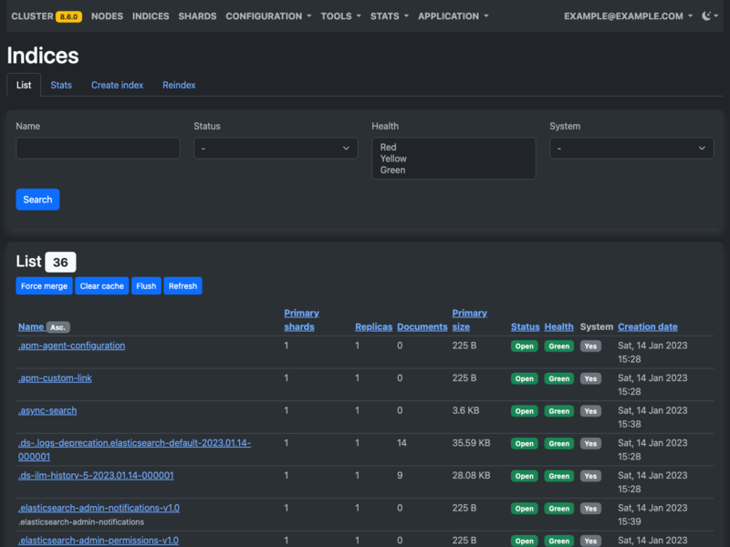
Task: Open the Create index tab
Action: (x=117, y=85)
